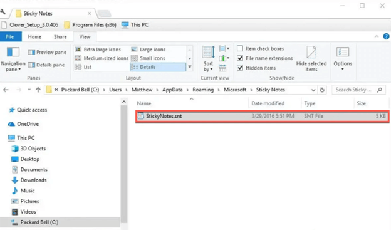Select Packard Bell (C:) drive in tree
Image resolution: width=391 pixels, height=230 pixels.
(x=60, y=222)
